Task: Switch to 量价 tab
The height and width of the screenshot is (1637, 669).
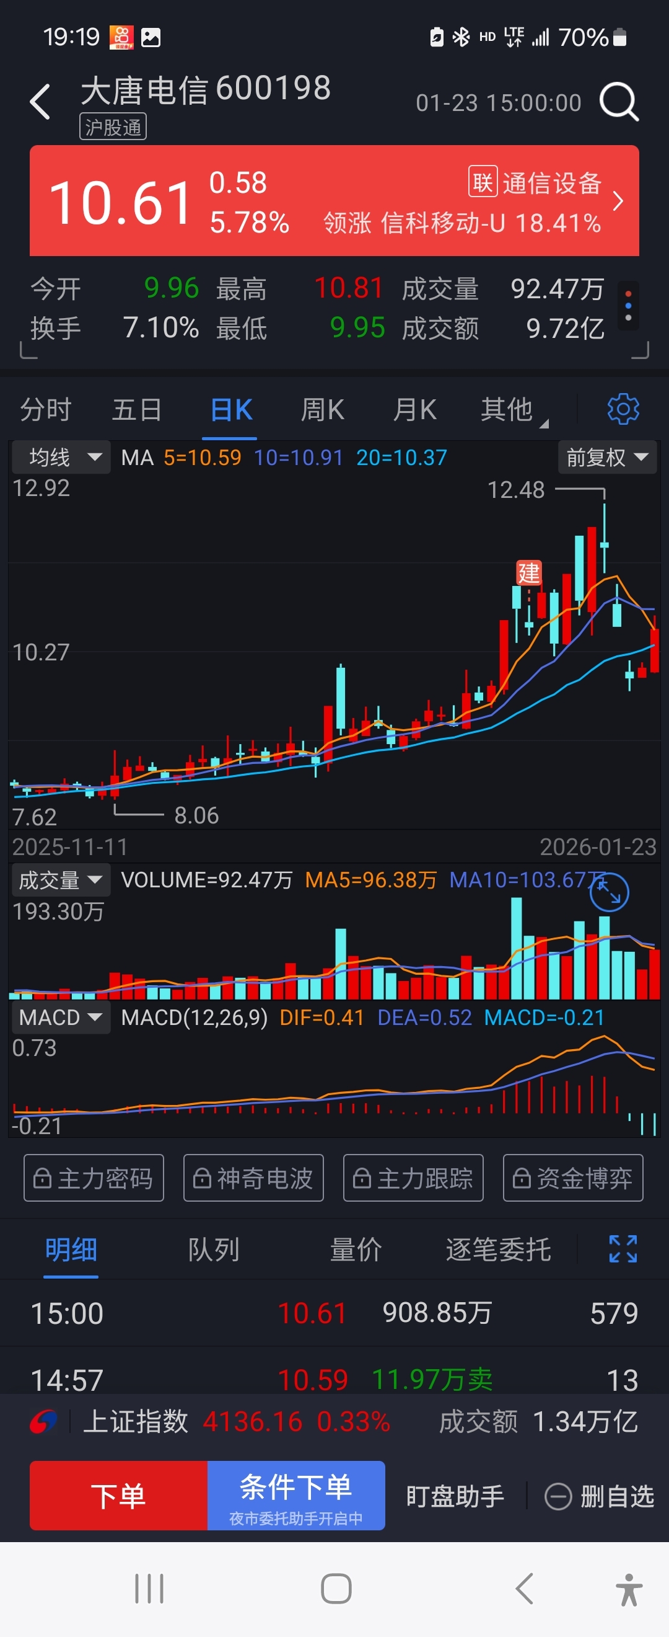Action: click(x=356, y=1250)
